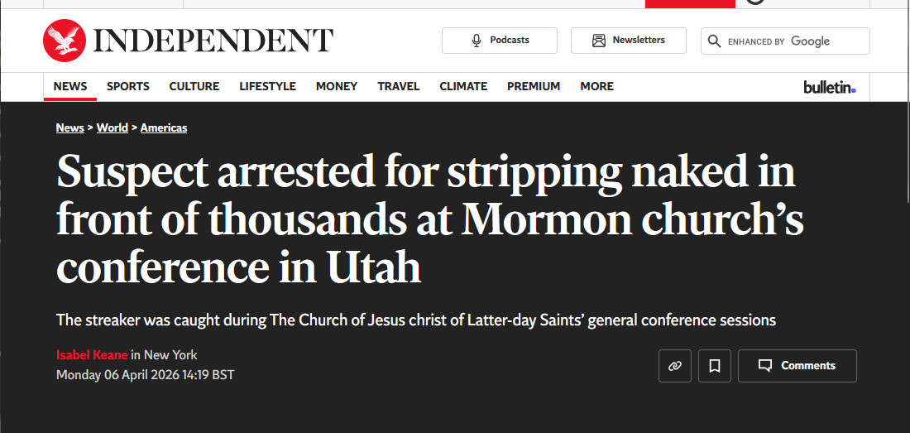Open author Isabel Keane's page
Screen dimensions: 910x433
92,355
